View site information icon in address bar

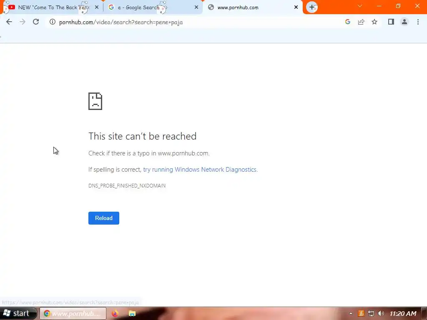52,22
